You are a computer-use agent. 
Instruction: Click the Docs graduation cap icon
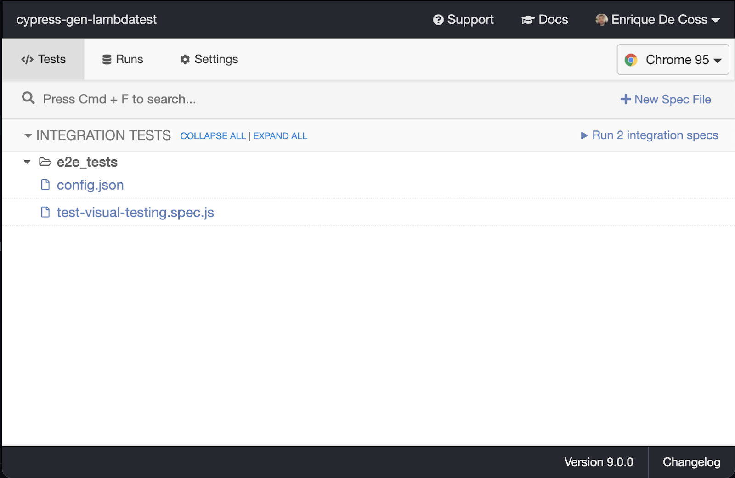coord(528,20)
